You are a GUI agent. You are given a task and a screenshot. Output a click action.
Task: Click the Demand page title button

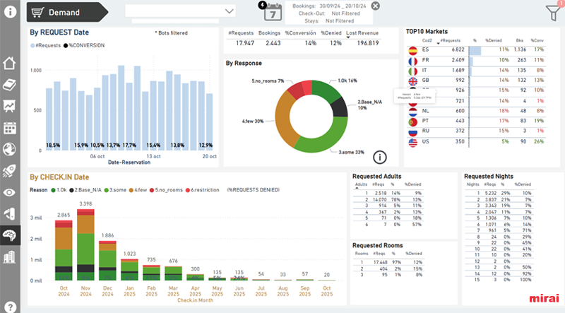[67, 12]
